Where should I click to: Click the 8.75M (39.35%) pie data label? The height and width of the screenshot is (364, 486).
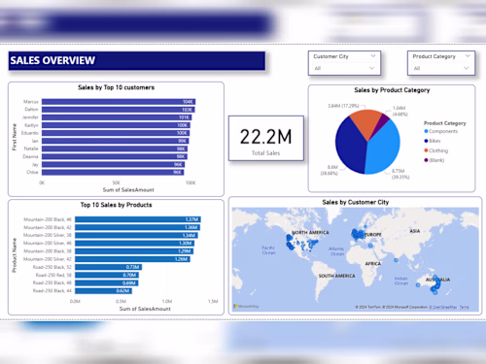click(x=400, y=174)
